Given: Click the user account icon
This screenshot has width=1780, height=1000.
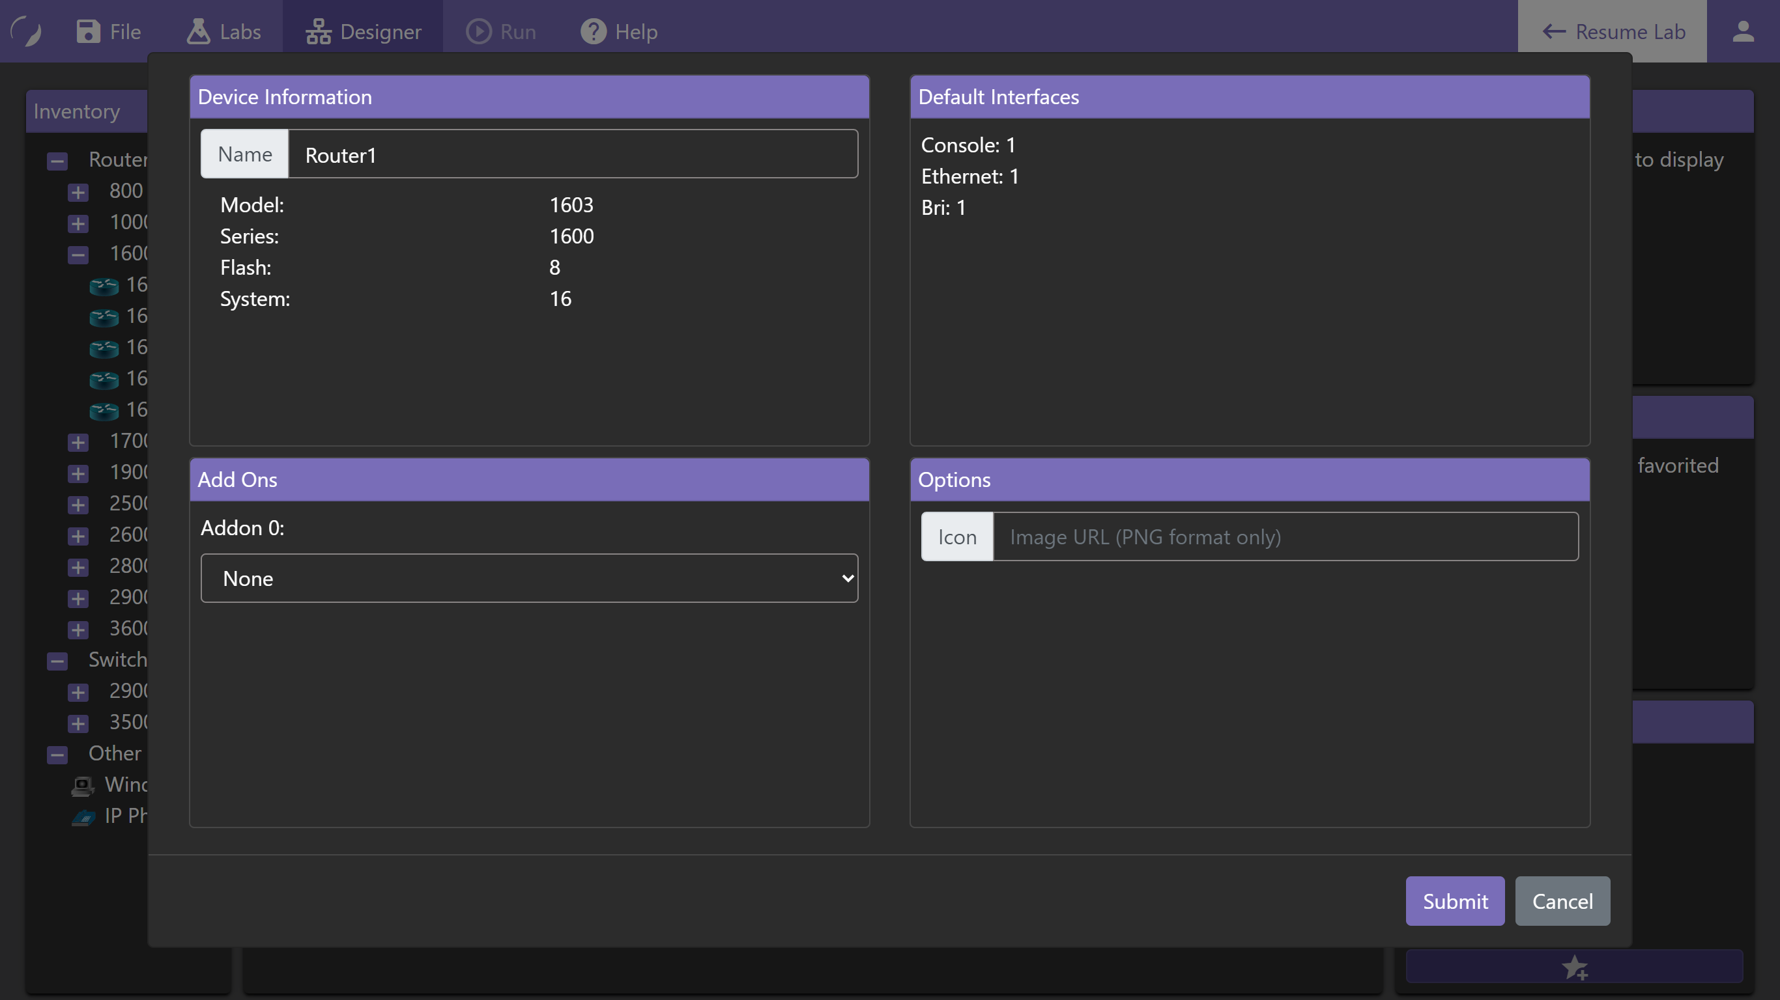Looking at the screenshot, I should coord(1742,31).
